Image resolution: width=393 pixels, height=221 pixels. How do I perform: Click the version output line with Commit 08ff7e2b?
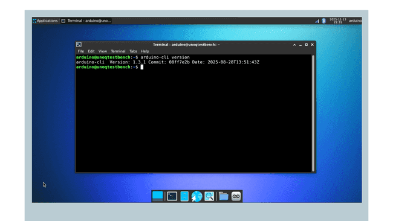pyautogui.click(x=167, y=62)
